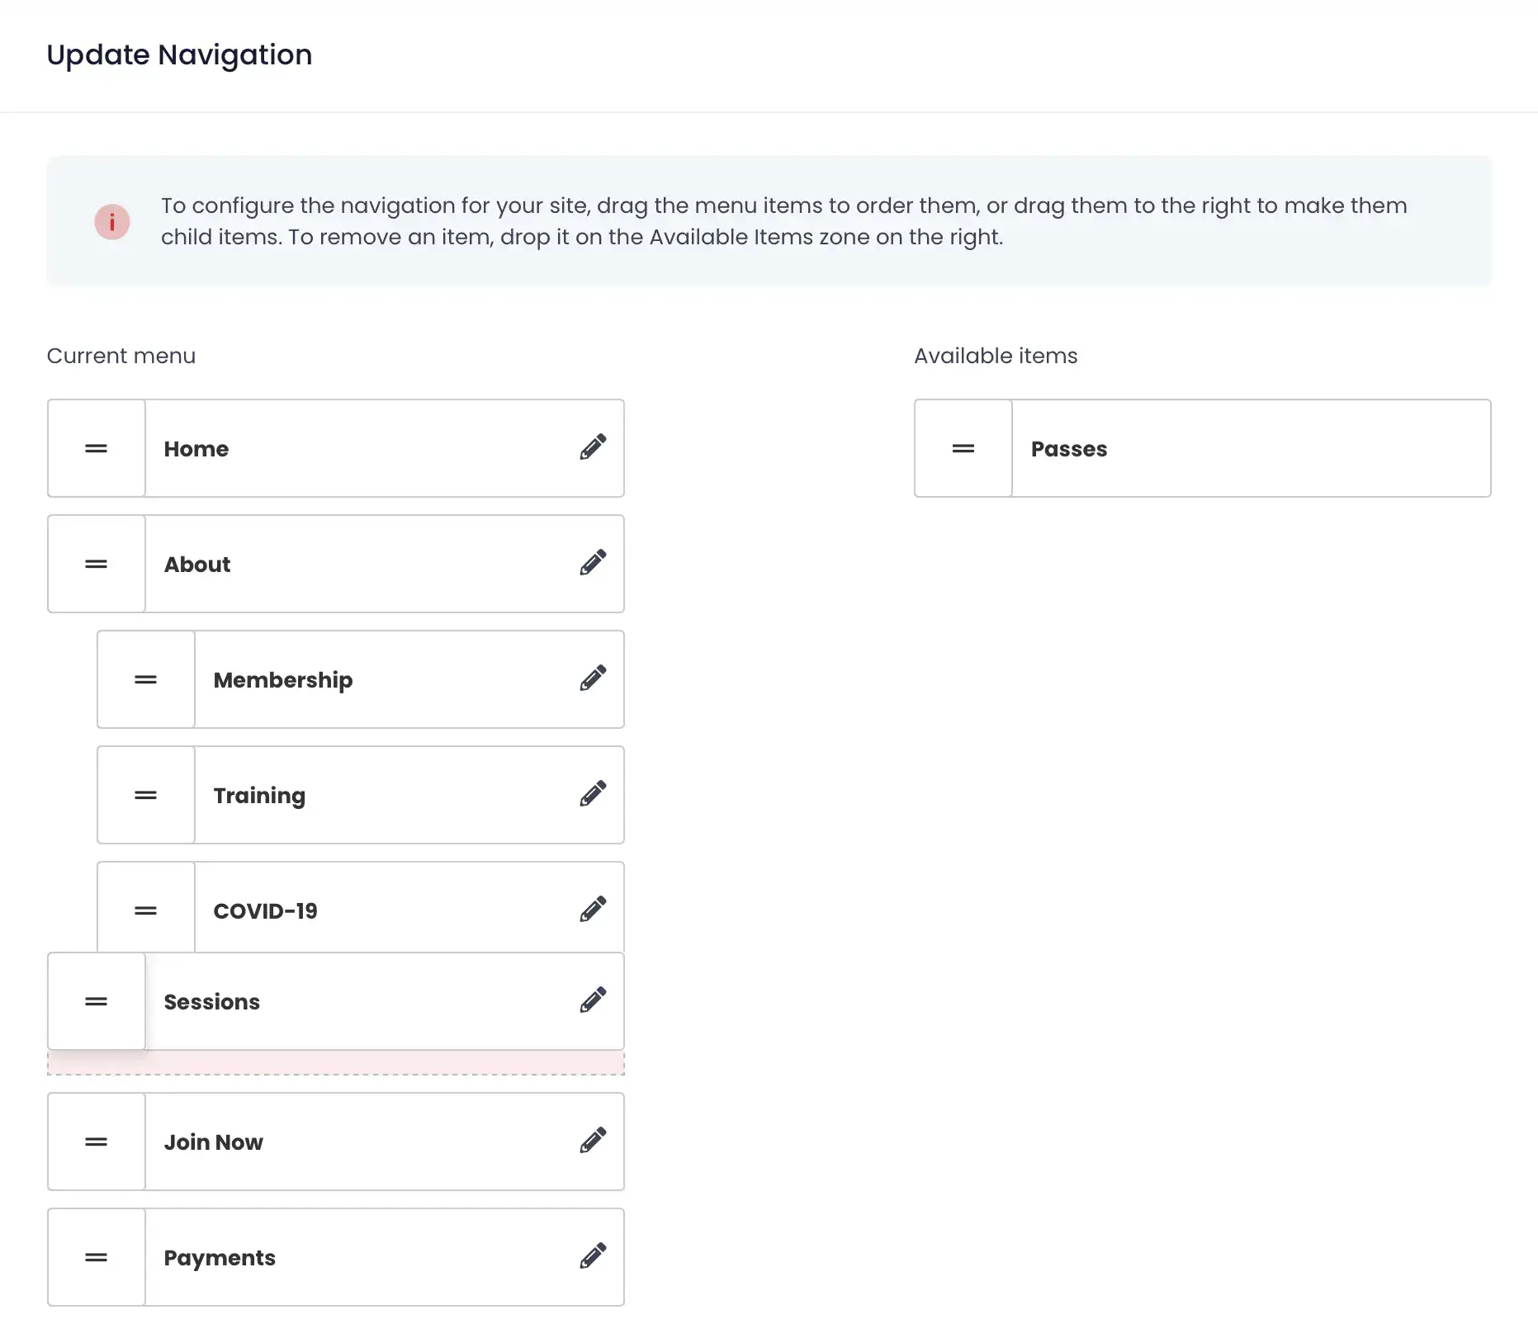Screen dimensions: 1538x1338
Task: Edit the Join Now menu item
Action: coord(593,1141)
